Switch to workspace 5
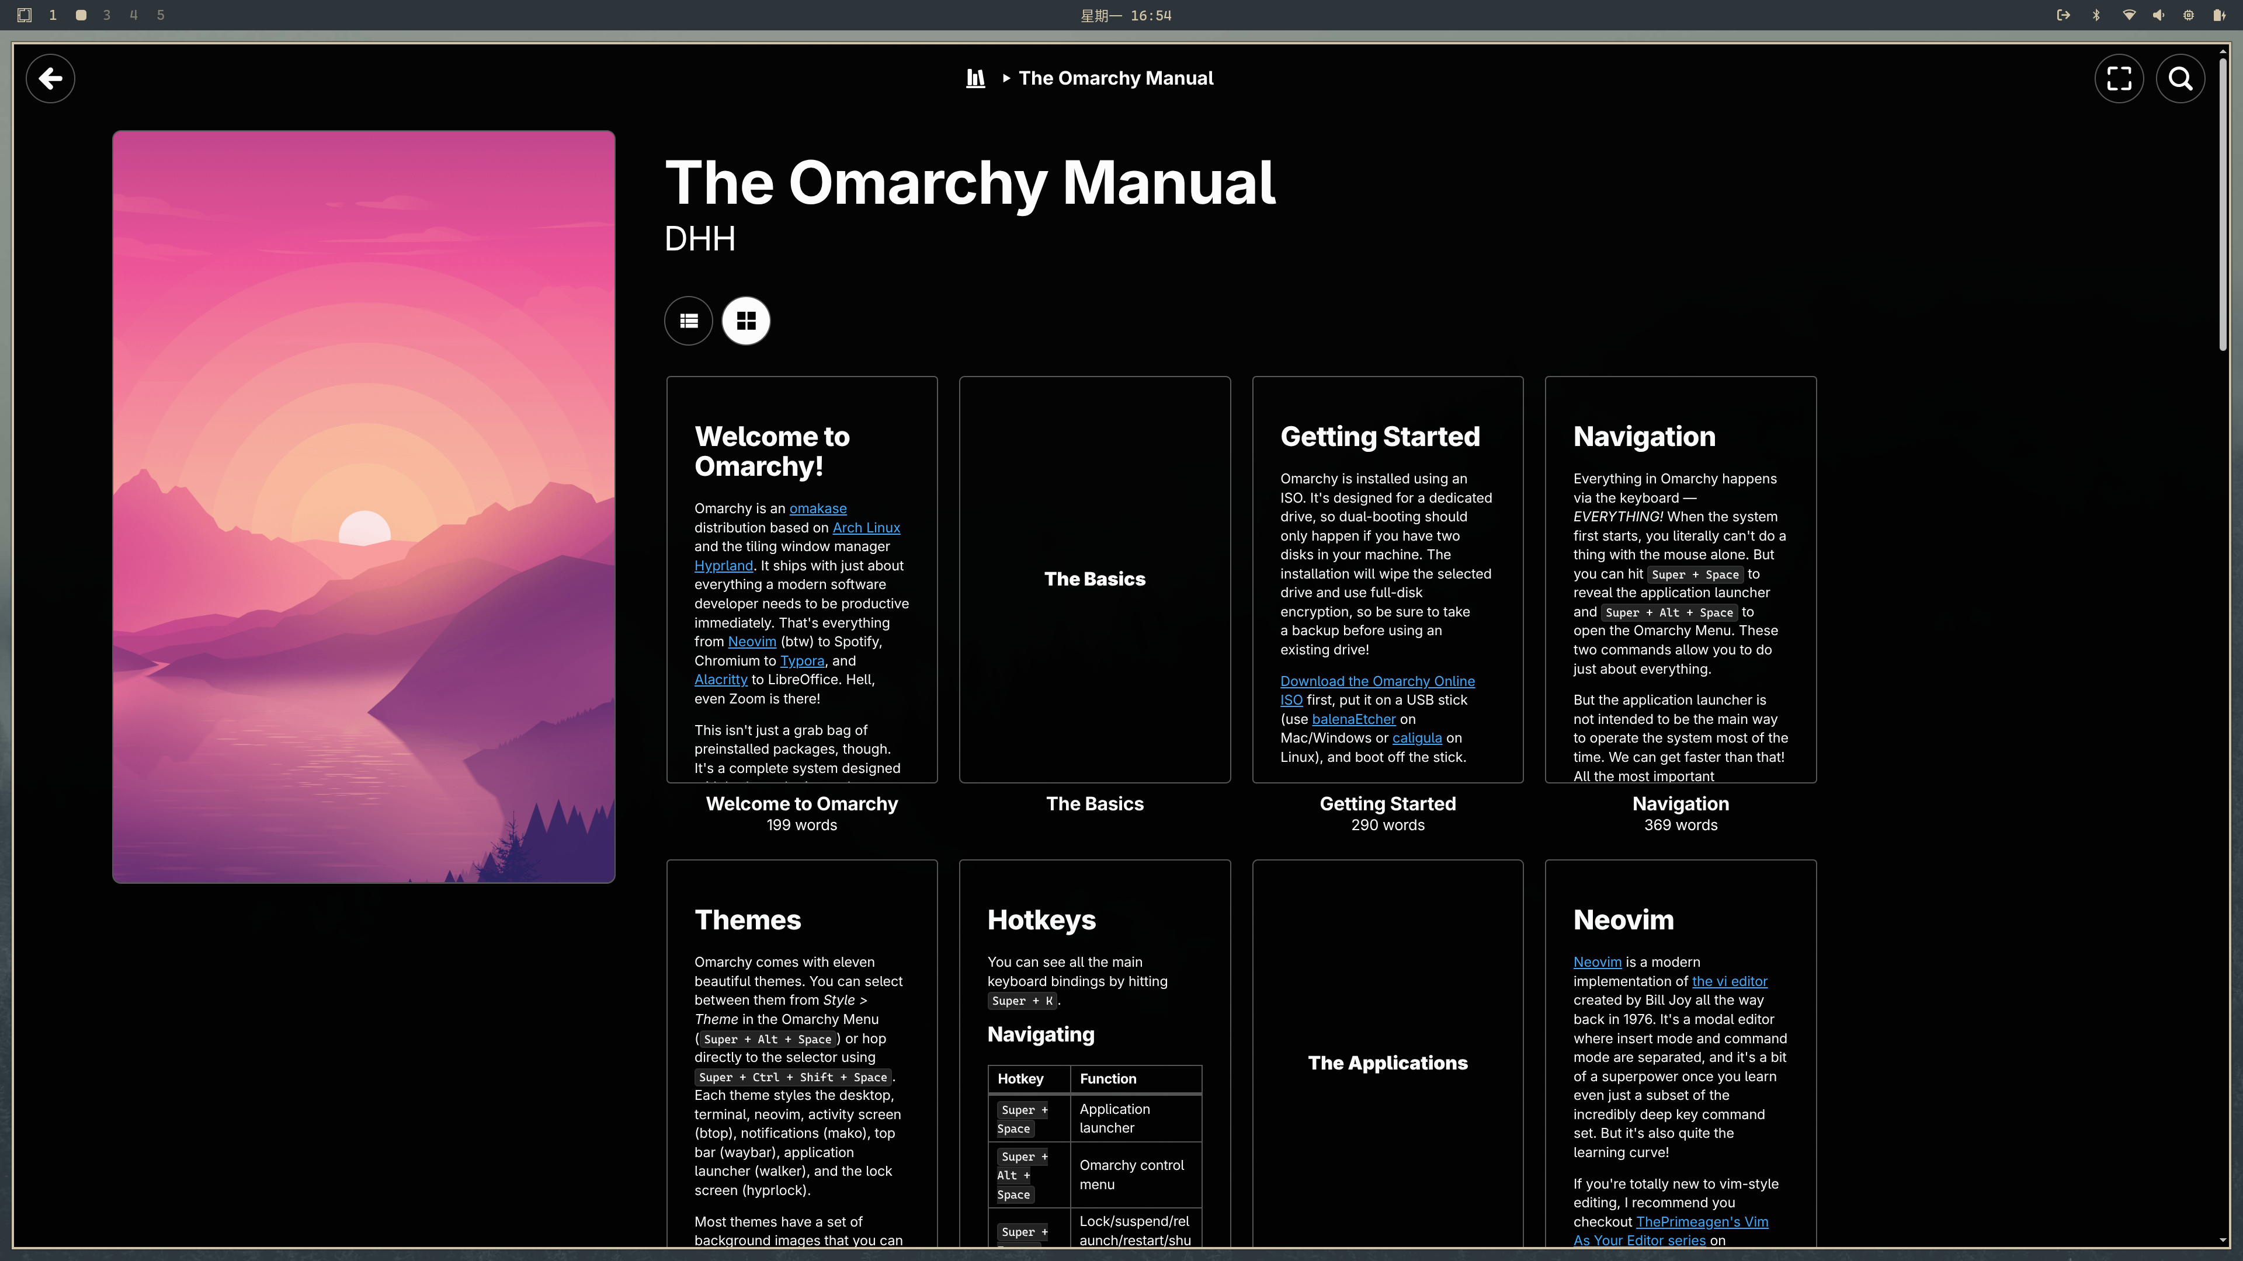The width and height of the screenshot is (2243, 1261). (x=160, y=15)
